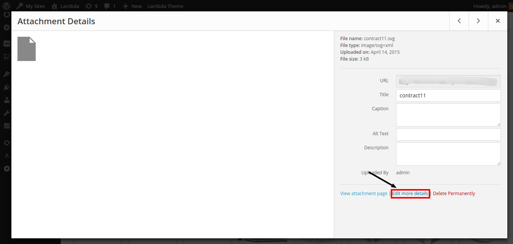513x244 pixels.
Task: Click the circular arrows icon in the sidebar
Action: (6, 143)
